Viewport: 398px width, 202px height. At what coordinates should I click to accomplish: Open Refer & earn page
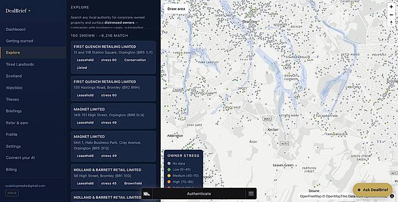pos(17,123)
